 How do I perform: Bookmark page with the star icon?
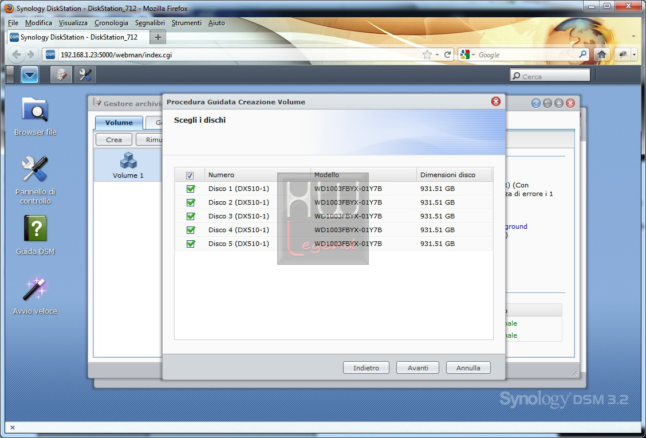(x=427, y=54)
